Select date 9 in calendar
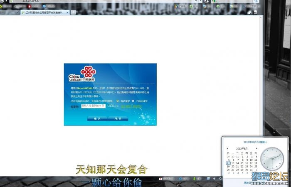 coord(247,160)
